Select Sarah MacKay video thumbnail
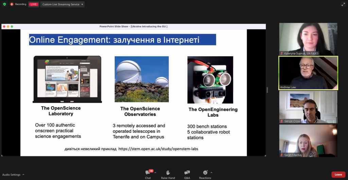The width and height of the screenshot is (348, 180). pyautogui.click(x=308, y=141)
